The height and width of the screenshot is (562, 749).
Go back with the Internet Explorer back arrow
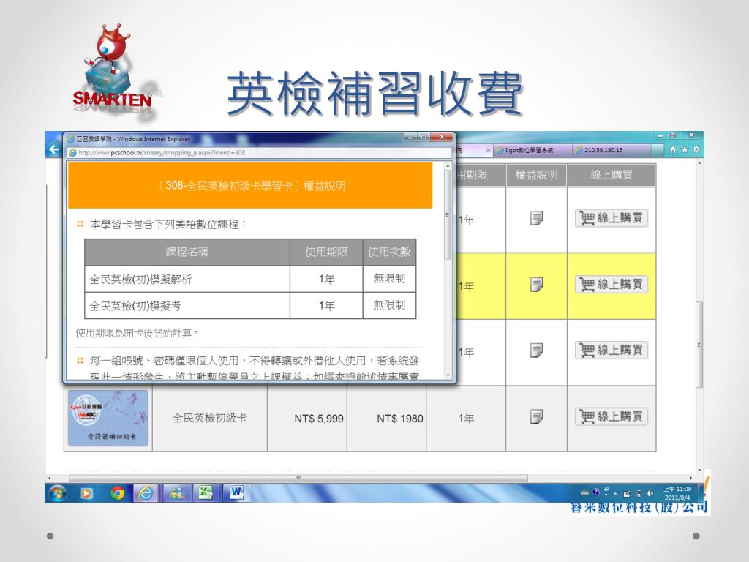(54, 149)
